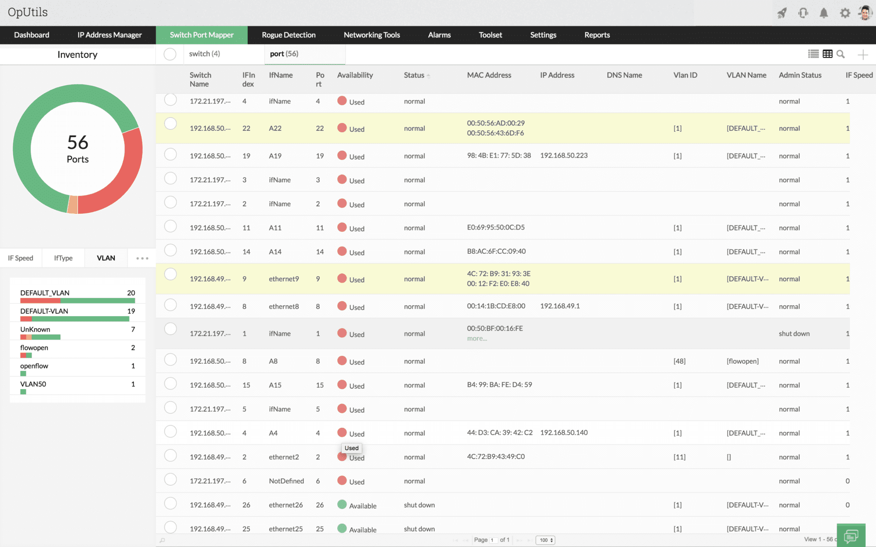Open the rows-per-page 100 dropdown
This screenshot has height=547, width=876.
(x=545, y=540)
